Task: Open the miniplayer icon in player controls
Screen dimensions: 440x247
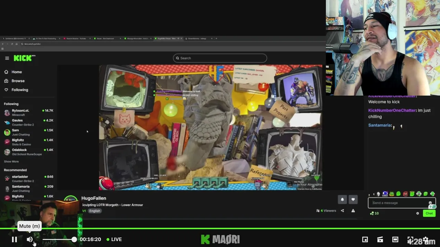Action: [x=365, y=239]
